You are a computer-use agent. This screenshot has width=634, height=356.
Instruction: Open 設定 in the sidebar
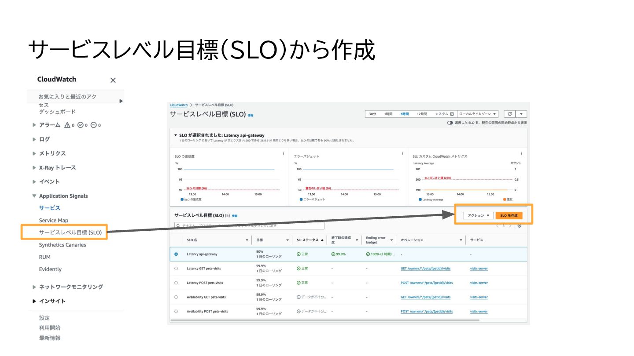tap(44, 318)
